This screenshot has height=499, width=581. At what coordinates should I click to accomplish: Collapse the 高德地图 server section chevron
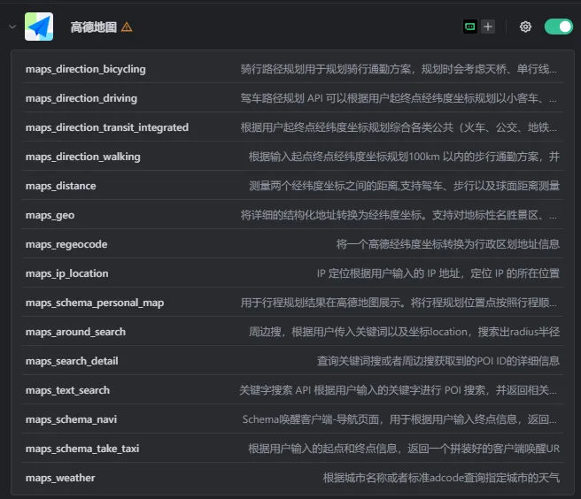coord(12,27)
